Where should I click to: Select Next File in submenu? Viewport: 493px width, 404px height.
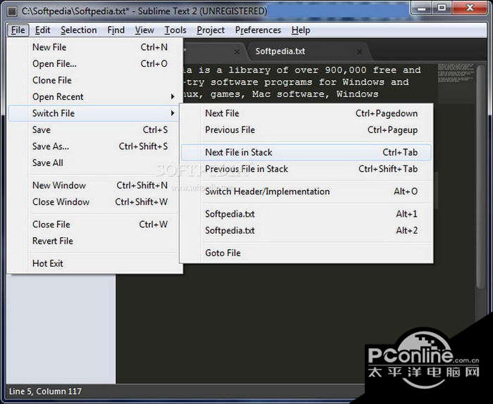306,113
